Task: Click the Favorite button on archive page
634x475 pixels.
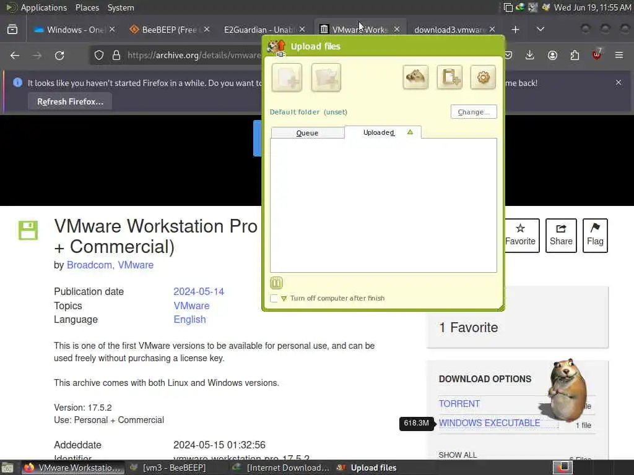Action: coord(521,236)
